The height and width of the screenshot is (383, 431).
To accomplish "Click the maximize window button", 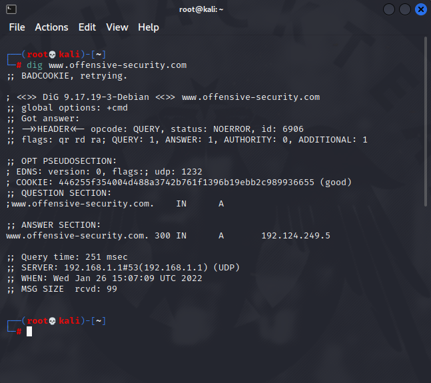I will tap(405, 9).
